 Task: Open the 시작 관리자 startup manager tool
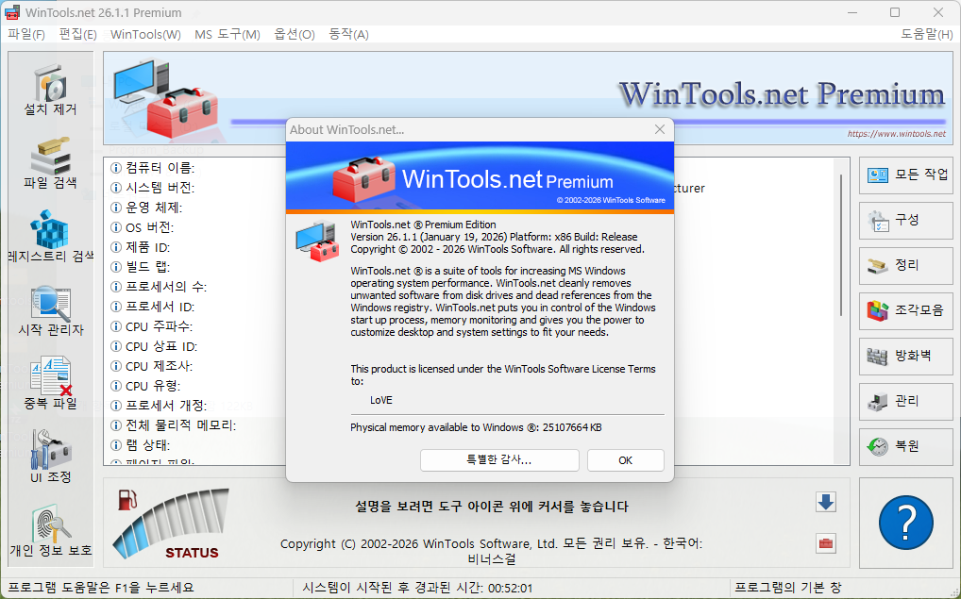point(50,310)
